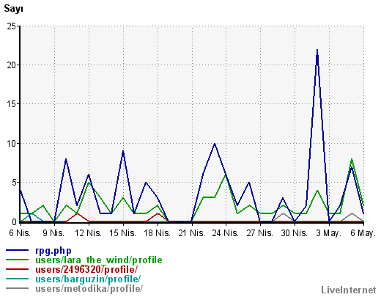Click the users/metodika/profile/ legend label
The image size is (381, 297).
tap(89, 288)
